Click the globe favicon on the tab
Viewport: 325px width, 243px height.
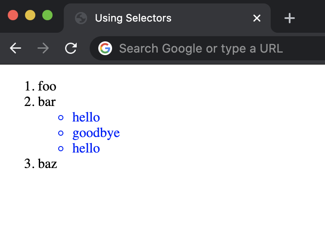81,18
